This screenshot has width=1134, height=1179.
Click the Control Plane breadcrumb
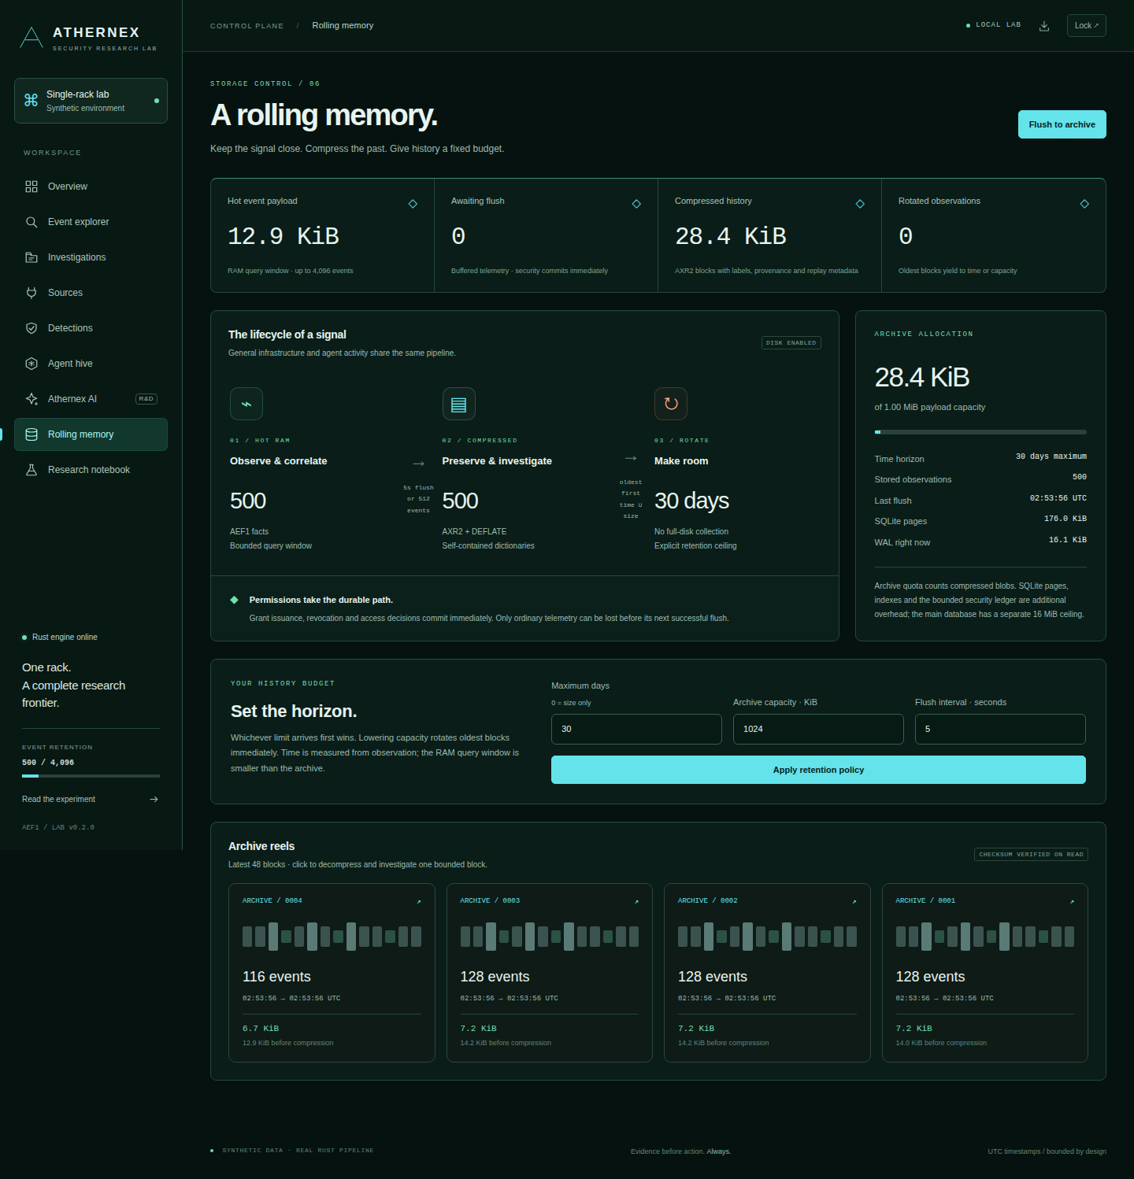point(246,26)
